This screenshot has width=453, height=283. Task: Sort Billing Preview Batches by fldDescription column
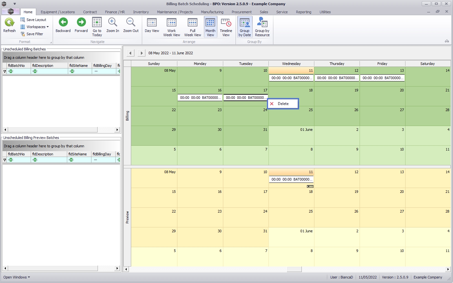click(x=49, y=154)
